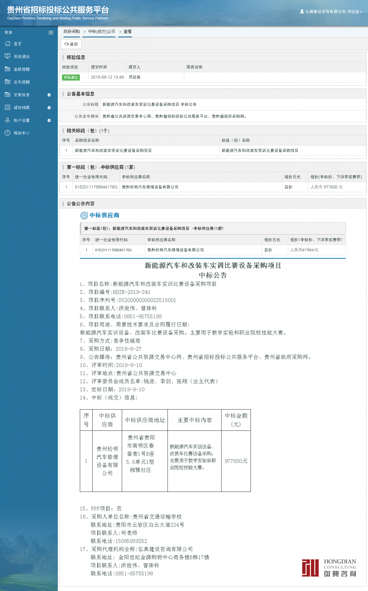Click submitter name 邓廷容 in table

click(x=135, y=77)
